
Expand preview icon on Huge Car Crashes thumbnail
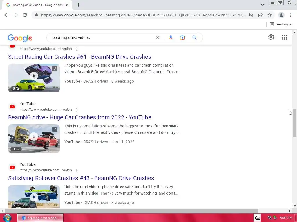pyautogui.click(x=55, y=129)
